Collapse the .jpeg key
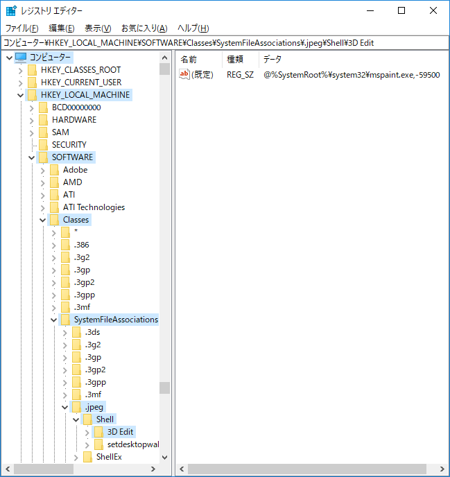The width and height of the screenshot is (450, 477). (64, 408)
